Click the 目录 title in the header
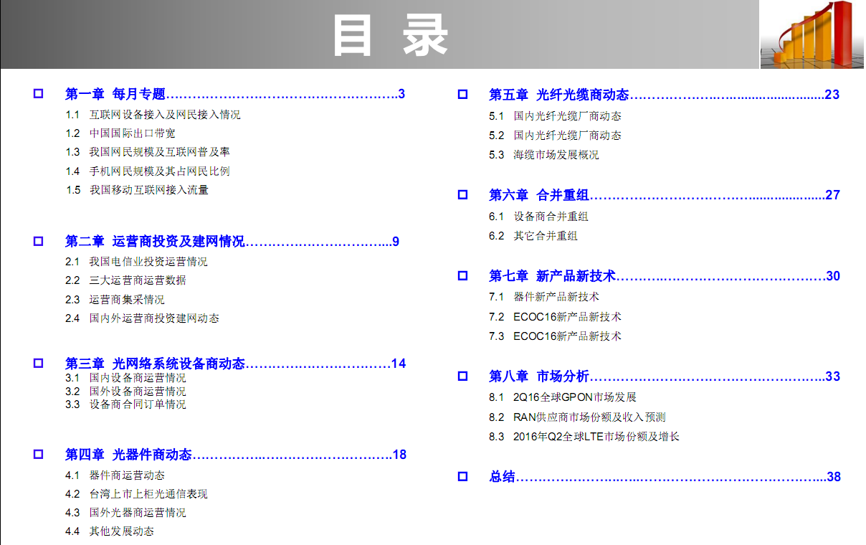Screen dimensions: 866x545 point(390,36)
